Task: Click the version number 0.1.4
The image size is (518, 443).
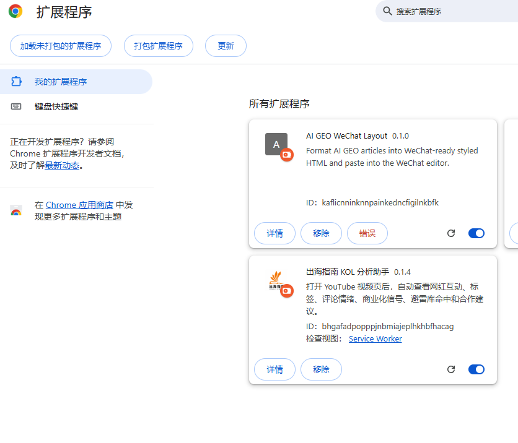Action: pyautogui.click(x=402, y=272)
